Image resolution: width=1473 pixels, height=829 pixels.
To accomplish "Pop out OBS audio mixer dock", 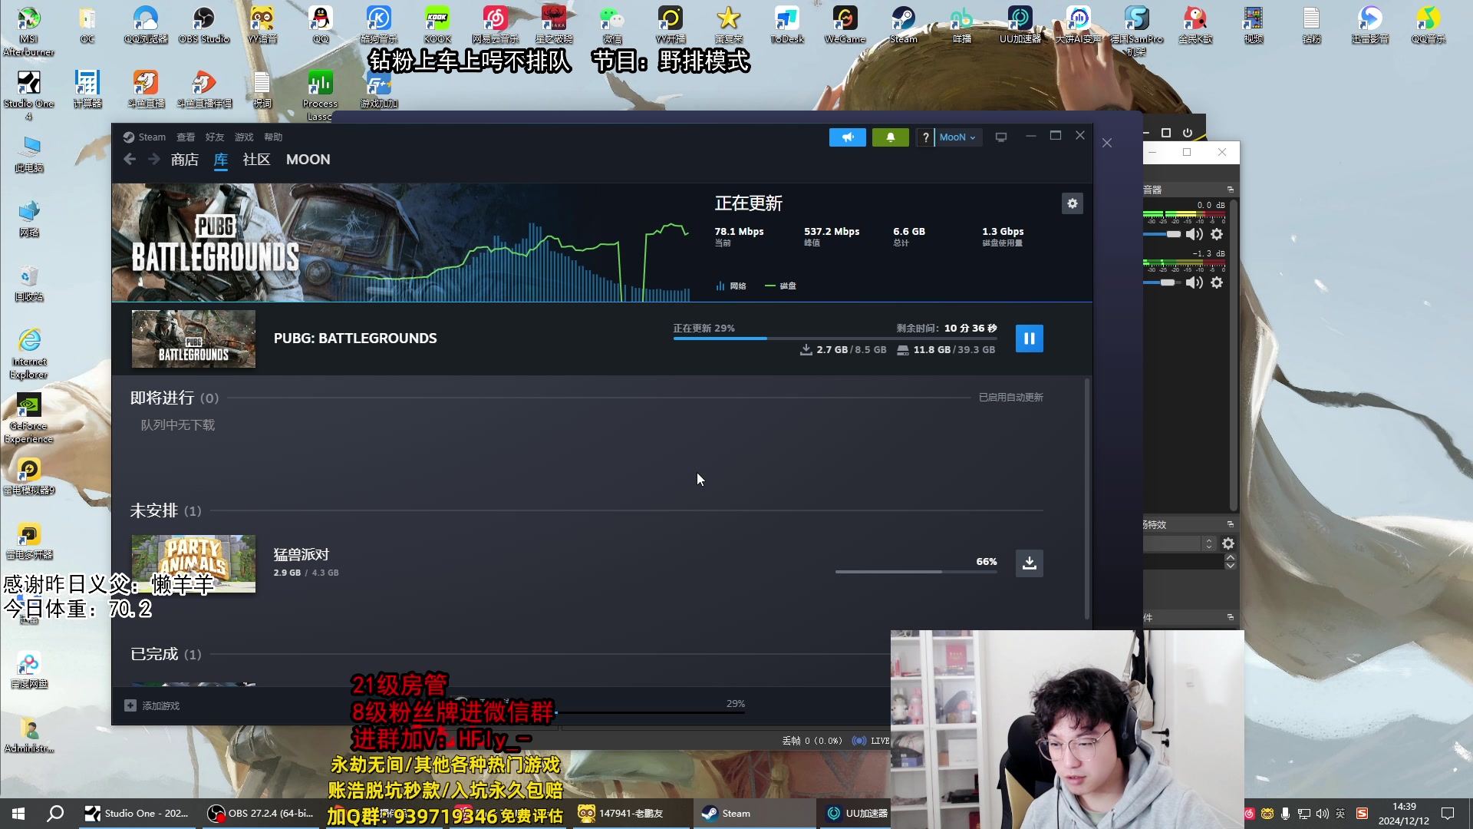I will click(x=1230, y=190).
